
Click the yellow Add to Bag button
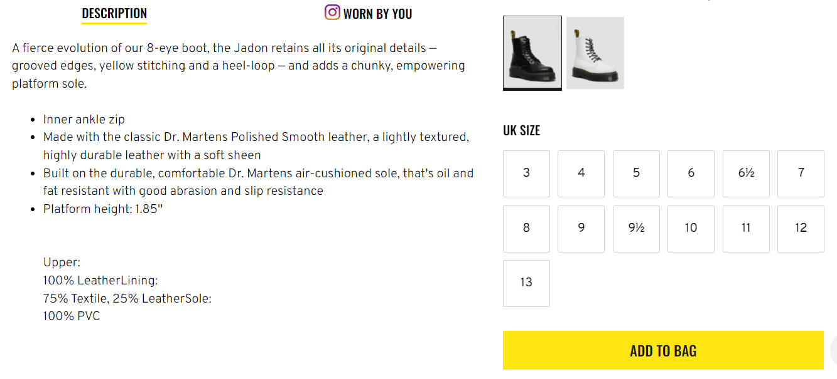663,350
